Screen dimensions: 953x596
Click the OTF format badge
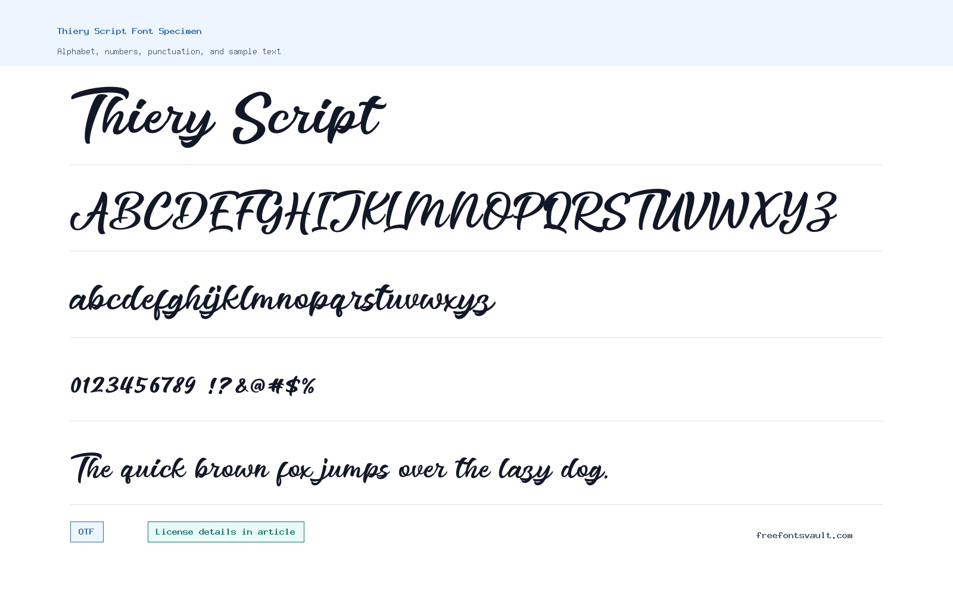(87, 532)
